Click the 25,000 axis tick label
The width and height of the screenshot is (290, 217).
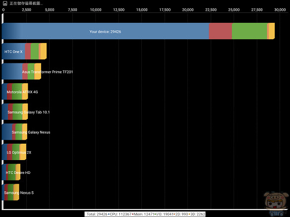point(234,10)
